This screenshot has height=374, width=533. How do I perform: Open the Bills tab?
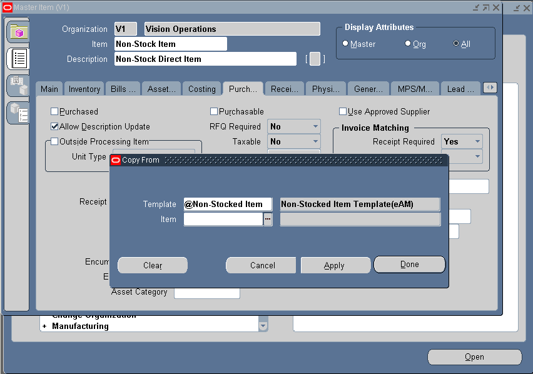(123, 89)
